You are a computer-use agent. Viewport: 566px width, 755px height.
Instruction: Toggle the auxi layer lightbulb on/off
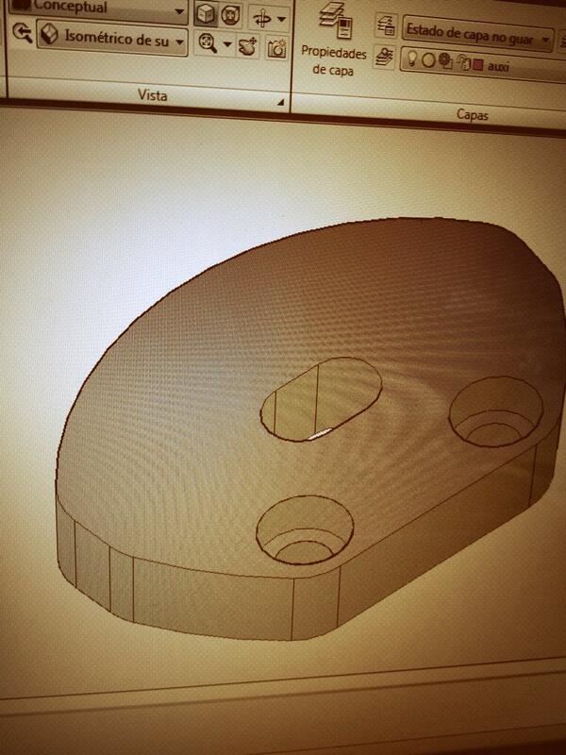click(x=412, y=59)
